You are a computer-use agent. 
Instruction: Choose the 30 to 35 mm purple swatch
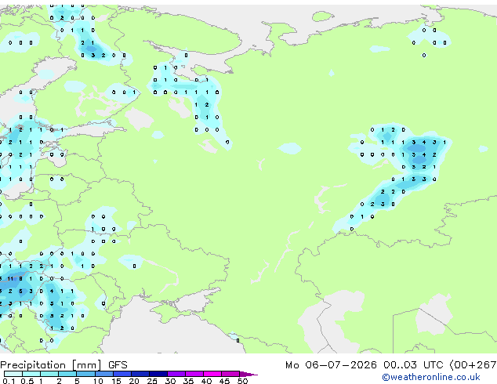176,374
